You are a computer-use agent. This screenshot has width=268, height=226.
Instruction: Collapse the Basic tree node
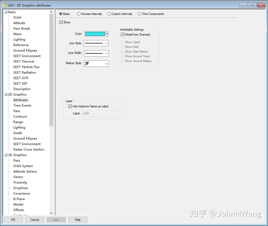tap(6, 12)
